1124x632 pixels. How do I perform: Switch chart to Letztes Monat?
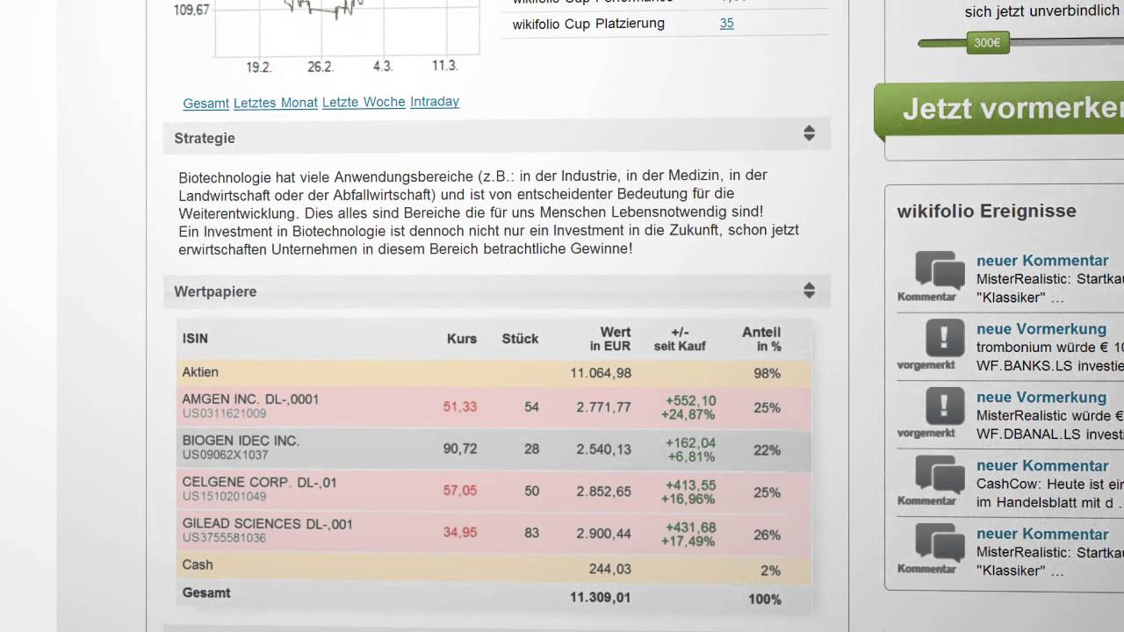coord(276,103)
